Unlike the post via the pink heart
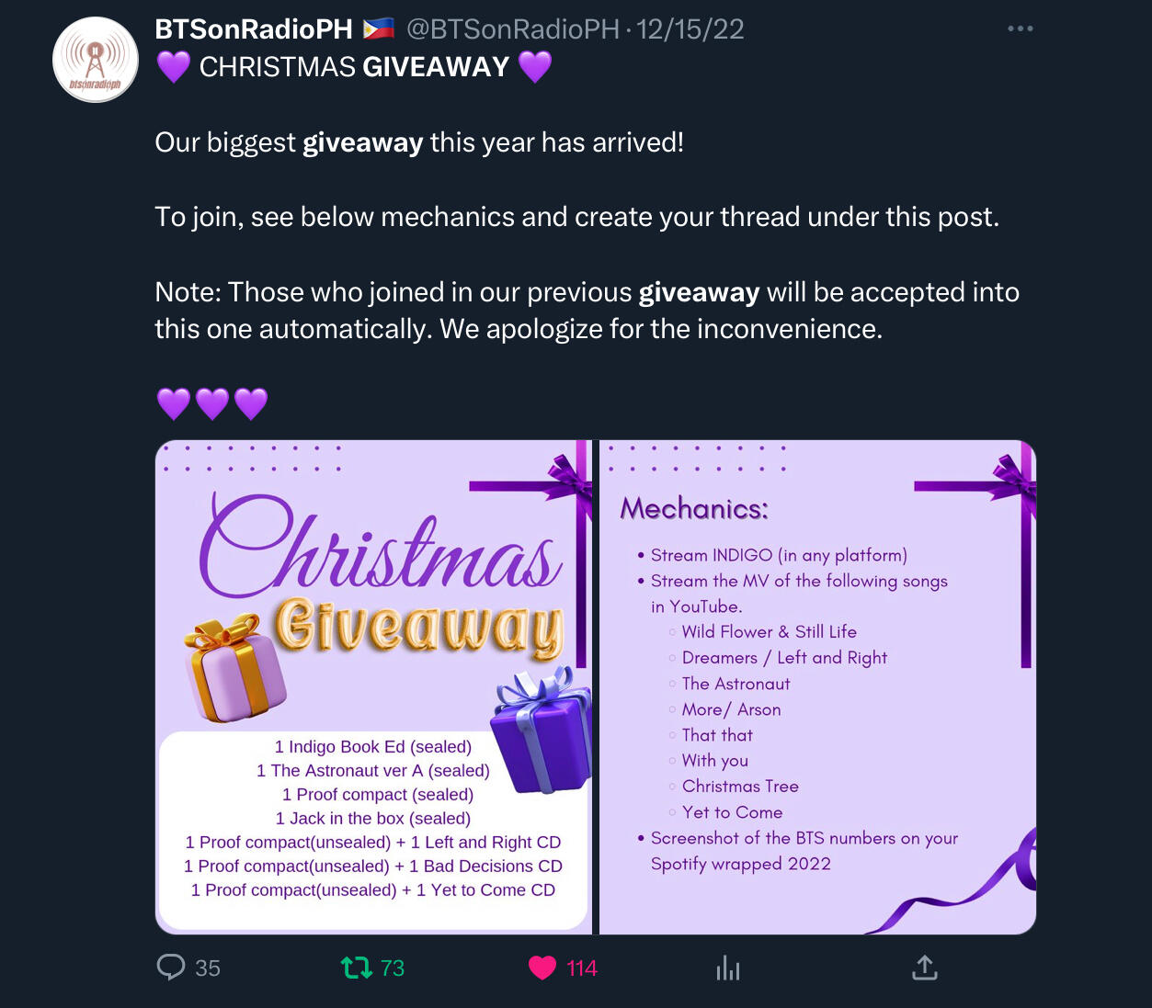Screen dimensions: 1152x1008 point(542,968)
